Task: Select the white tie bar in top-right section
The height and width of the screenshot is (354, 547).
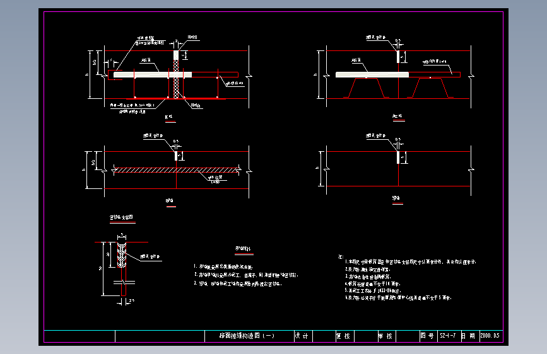Action: point(372,74)
